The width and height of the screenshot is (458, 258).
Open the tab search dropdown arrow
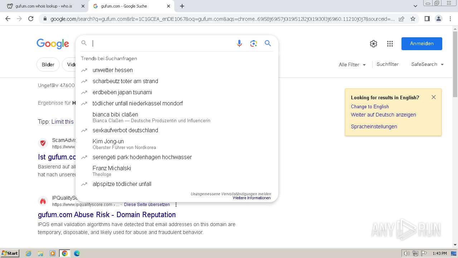pyautogui.click(x=415, y=6)
